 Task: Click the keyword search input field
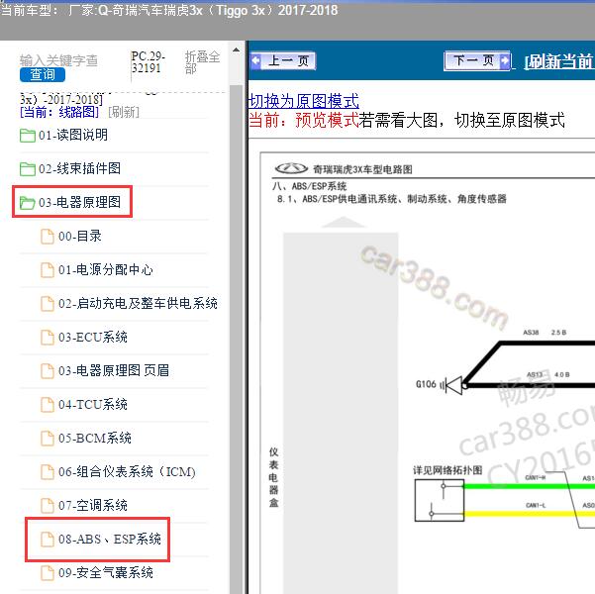(x=58, y=60)
